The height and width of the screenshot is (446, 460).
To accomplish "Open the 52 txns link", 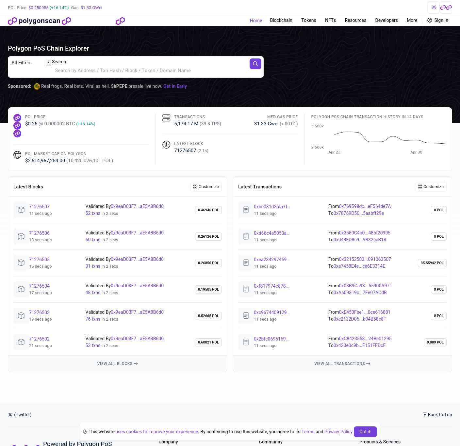I will tap(93, 213).
